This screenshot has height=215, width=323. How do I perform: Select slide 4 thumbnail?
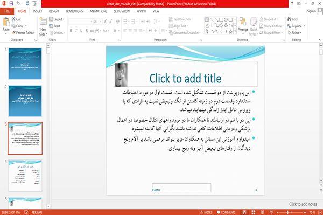25,176
